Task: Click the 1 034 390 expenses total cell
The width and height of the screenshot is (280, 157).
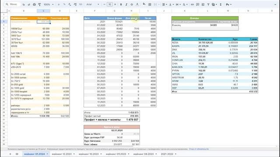Action: tap(43, 116)
